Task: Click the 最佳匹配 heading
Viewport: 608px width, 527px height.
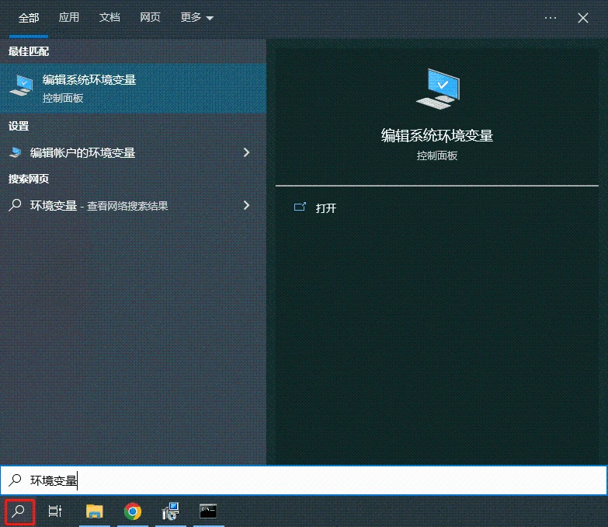Action: pyautogui.click(x=29, y=51)
